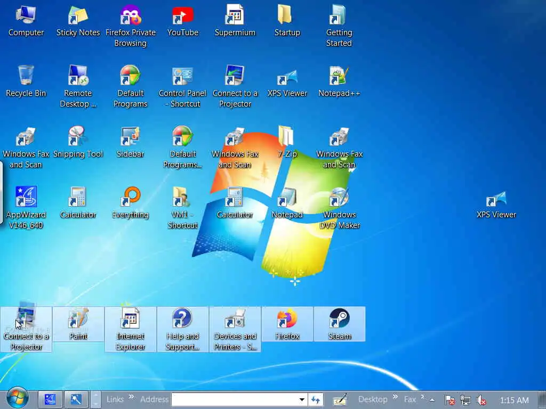Click the Supermium browser shortcut
The height and width of the screenshot is (409, 546).
tap(235, 21)
